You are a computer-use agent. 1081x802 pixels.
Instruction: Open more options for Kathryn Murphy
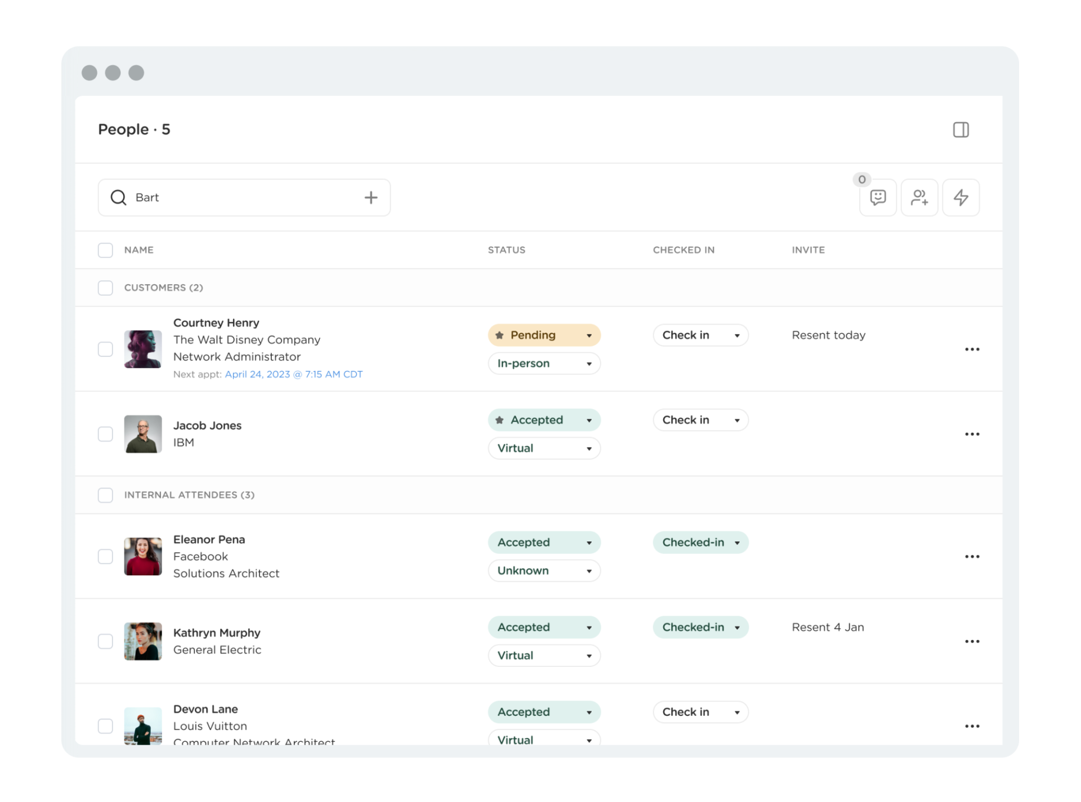972,642
